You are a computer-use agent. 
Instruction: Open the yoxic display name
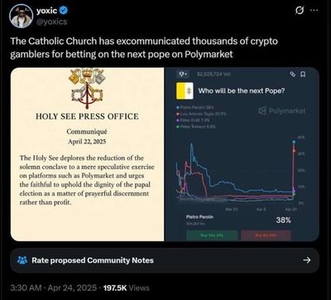click(x=47, y=11)
